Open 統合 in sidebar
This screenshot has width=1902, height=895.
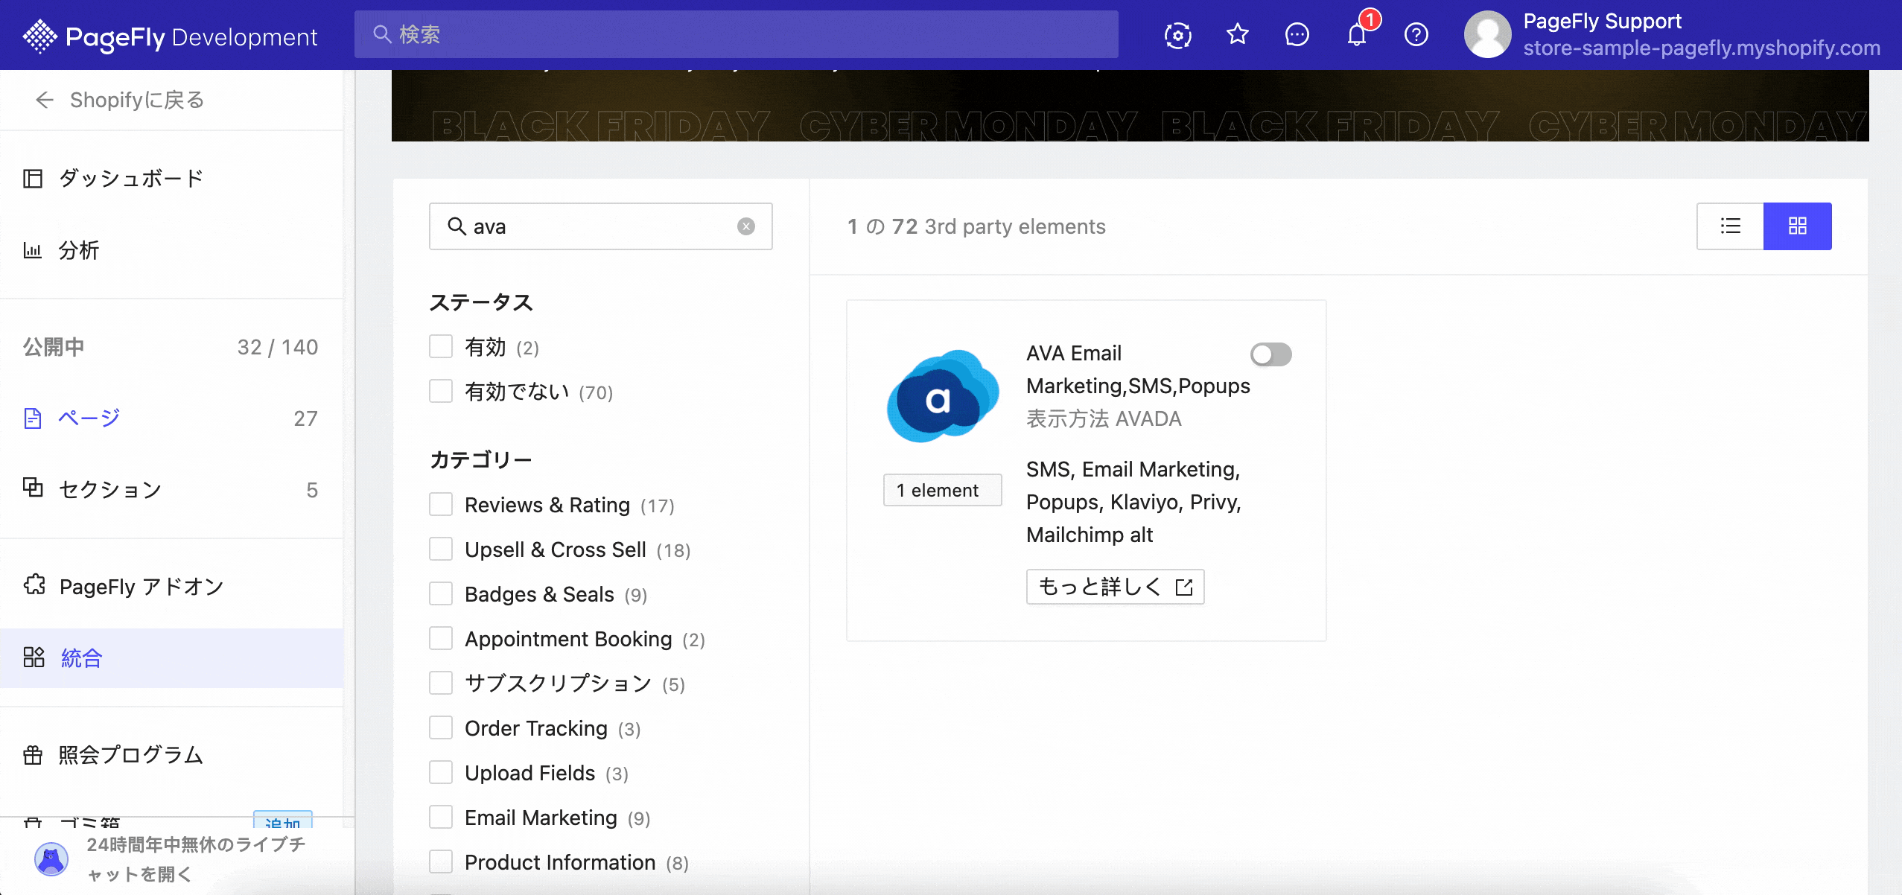pos(171,658)
